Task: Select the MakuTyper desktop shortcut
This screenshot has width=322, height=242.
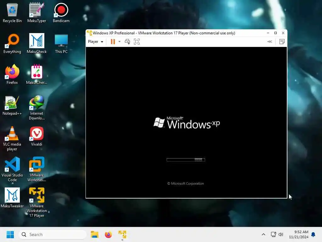Action: [x=36, y=13]
